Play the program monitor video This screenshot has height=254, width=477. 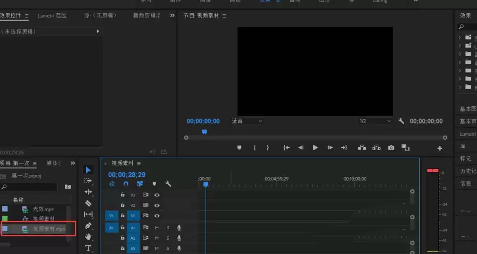315,148
